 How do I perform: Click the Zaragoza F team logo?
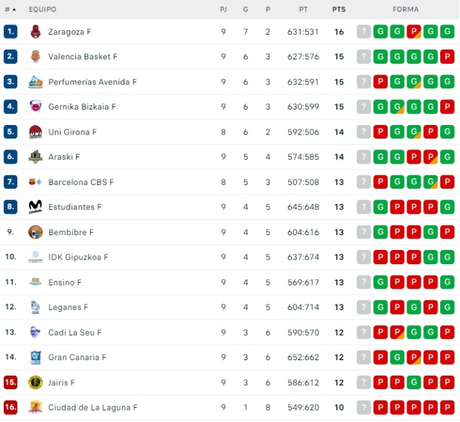35,32
